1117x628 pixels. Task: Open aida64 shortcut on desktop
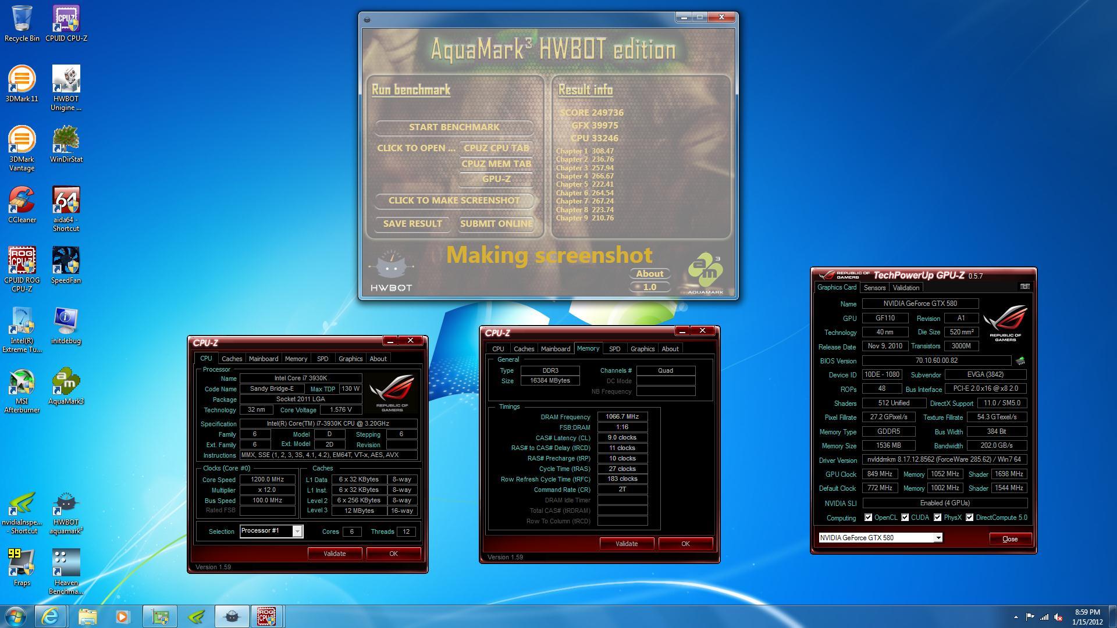click(x=66, y=209)
